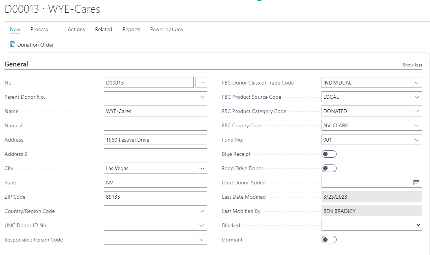Click Show less link in General
The image size is (430, 255).
coord(412,65)
